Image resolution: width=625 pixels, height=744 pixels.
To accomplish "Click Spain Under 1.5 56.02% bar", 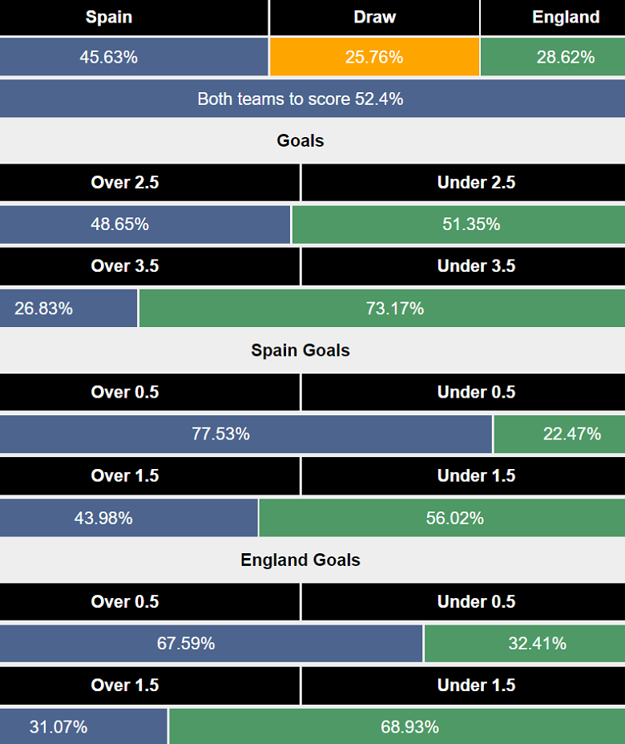I will (442, 518).
